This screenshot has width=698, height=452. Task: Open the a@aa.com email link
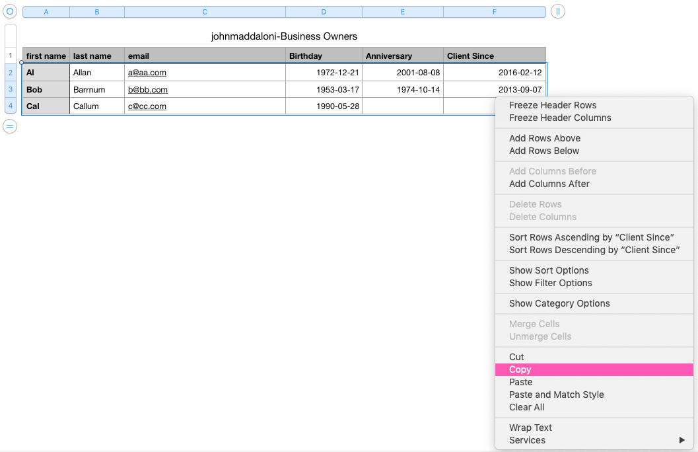coord(147,73)
